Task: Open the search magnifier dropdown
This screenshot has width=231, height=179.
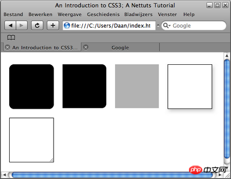Action: pyautogui.click(x=167, y=25)
